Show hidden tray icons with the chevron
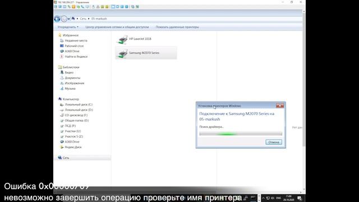This screenshot has height=202, width=359. (263, 198)
